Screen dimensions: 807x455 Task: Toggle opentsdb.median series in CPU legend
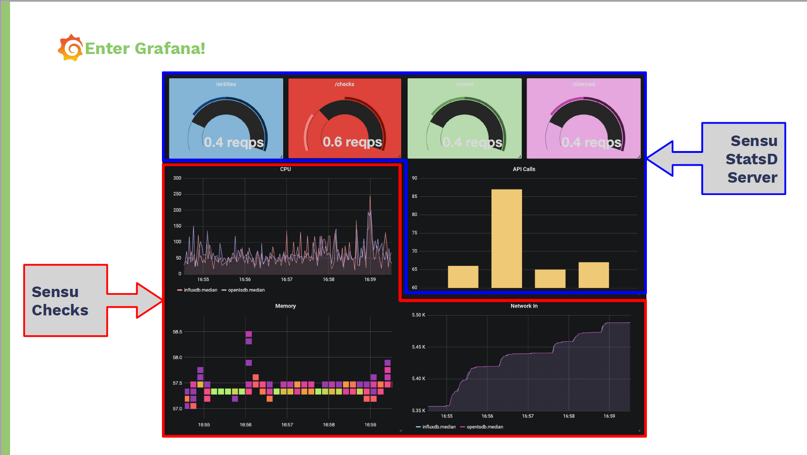point(243,290)
